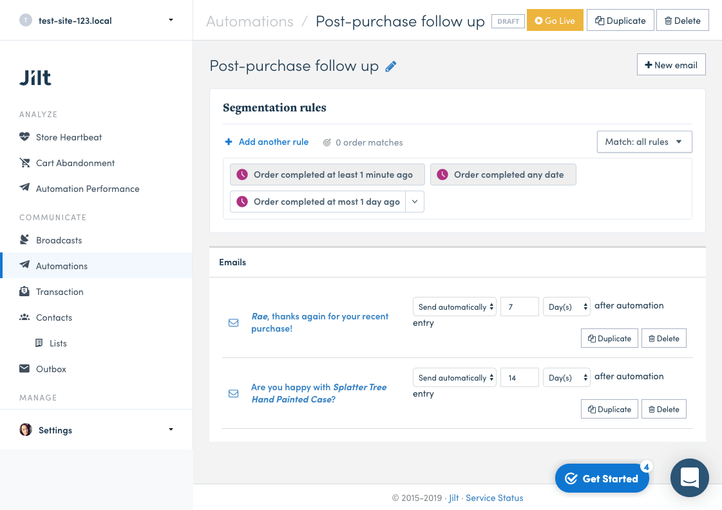Viewport: 722px width, 510px height.
Task: Open the Match: all rules dropdown
Action: (644, 142)
